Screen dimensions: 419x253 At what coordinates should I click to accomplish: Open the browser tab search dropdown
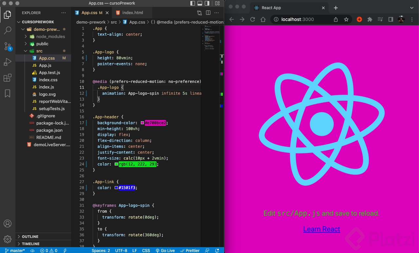click(412, 8)
